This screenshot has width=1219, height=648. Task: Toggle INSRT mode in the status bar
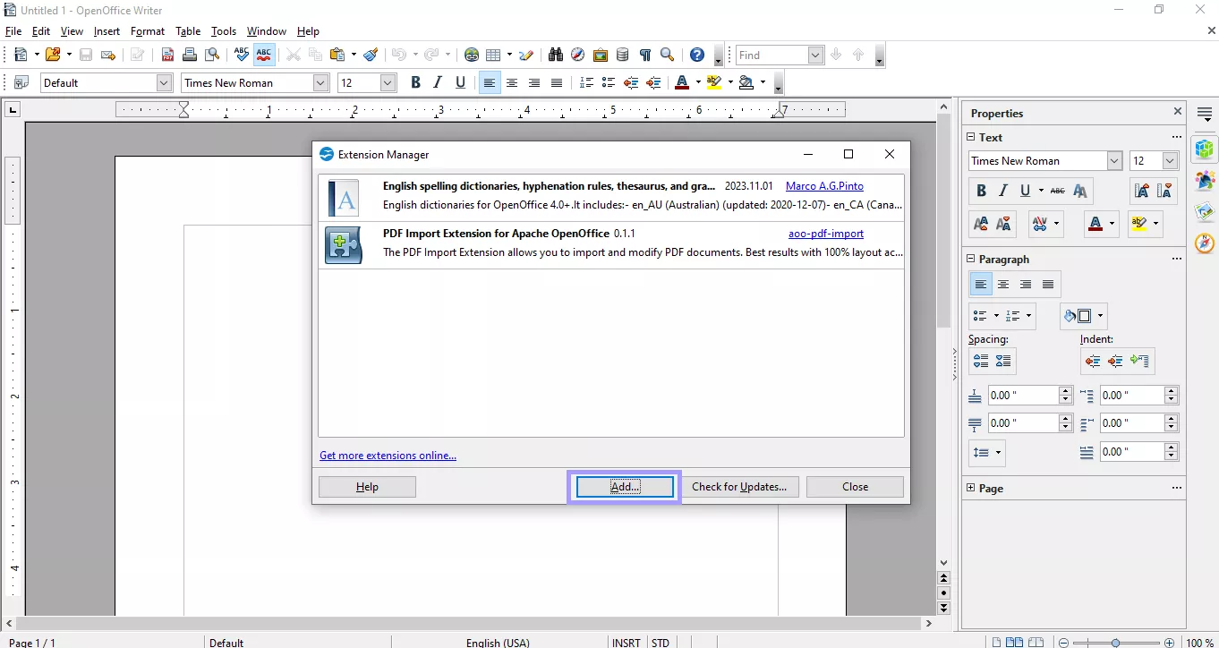626,642
